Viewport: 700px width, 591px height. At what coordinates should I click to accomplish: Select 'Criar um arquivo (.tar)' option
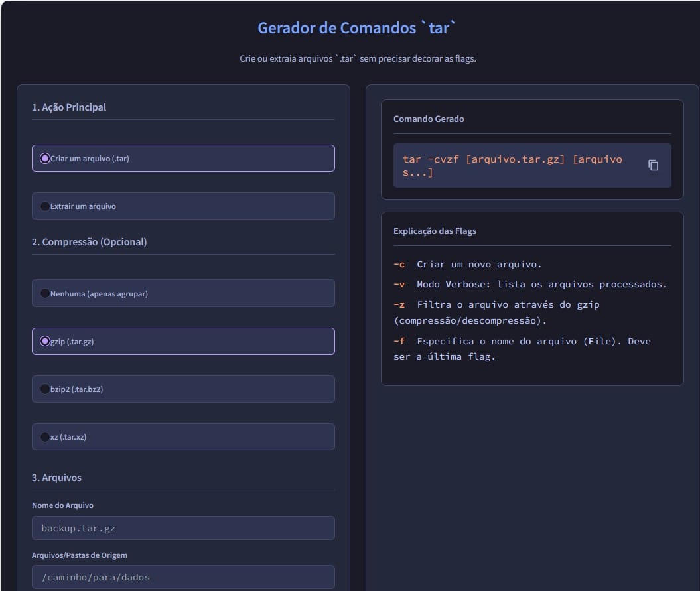point(183,158)
